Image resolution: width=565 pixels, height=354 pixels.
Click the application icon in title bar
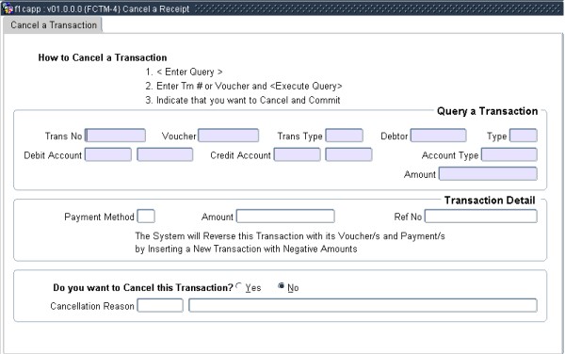click(x=8, y=8)
